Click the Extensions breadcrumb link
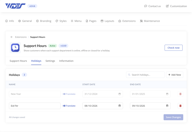Viewport: 192px width, 132px height. (x=21, y=37)
